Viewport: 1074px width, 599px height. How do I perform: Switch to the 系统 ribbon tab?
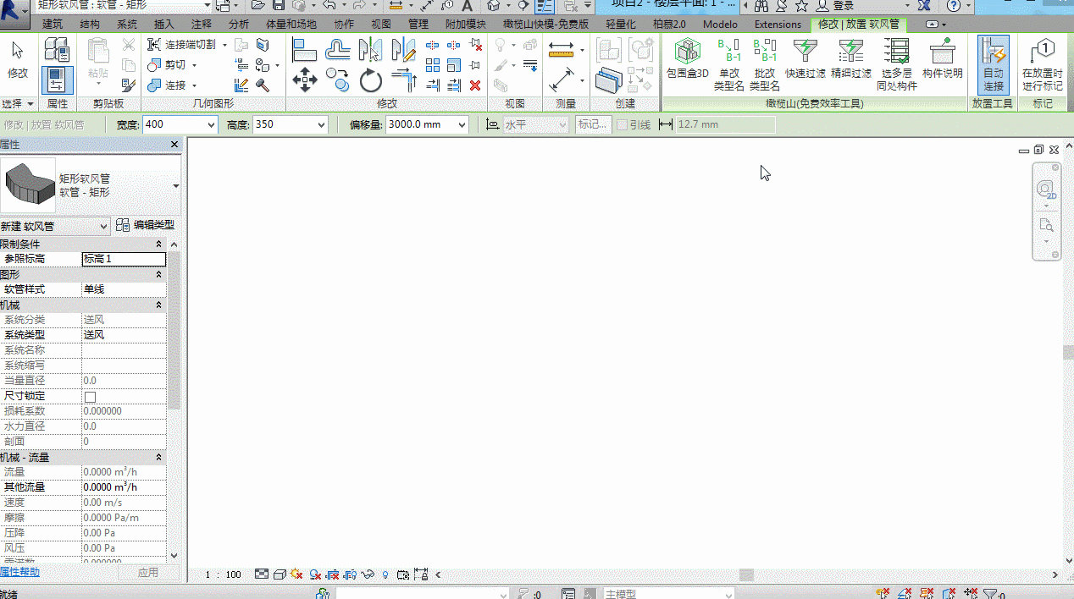(x=127, y=24)
